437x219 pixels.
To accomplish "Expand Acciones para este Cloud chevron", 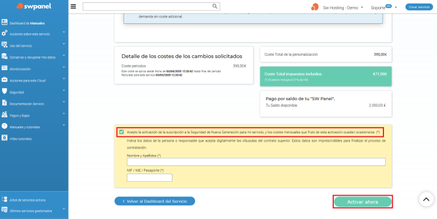I will [64, 79].
